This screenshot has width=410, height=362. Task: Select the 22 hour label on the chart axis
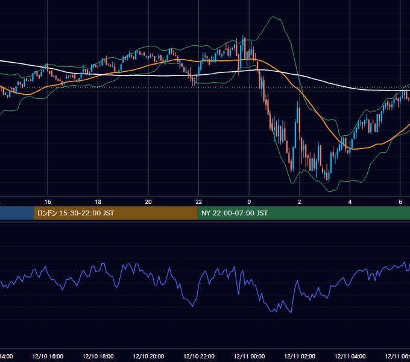(x=199, y=202)
